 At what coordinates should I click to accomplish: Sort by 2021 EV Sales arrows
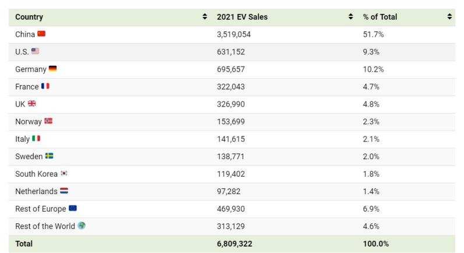[351, 16]
